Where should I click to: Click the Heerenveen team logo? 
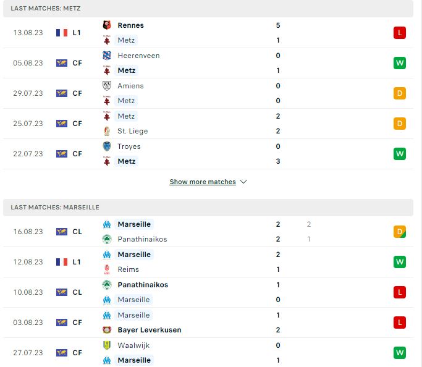click(107, 56)
